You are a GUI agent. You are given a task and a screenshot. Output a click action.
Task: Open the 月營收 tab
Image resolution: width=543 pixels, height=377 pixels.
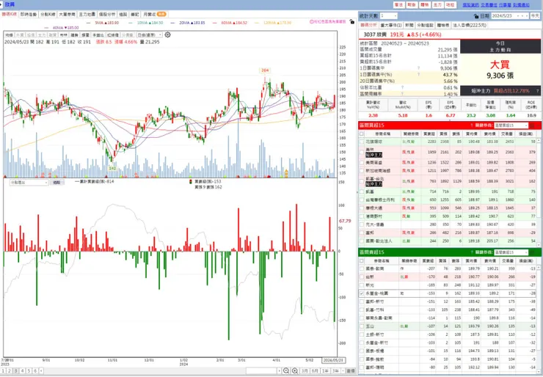(x=154, y=14)
